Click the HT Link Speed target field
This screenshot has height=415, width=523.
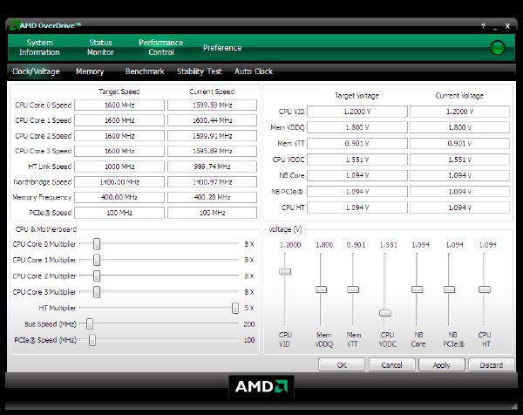(119, 167)
